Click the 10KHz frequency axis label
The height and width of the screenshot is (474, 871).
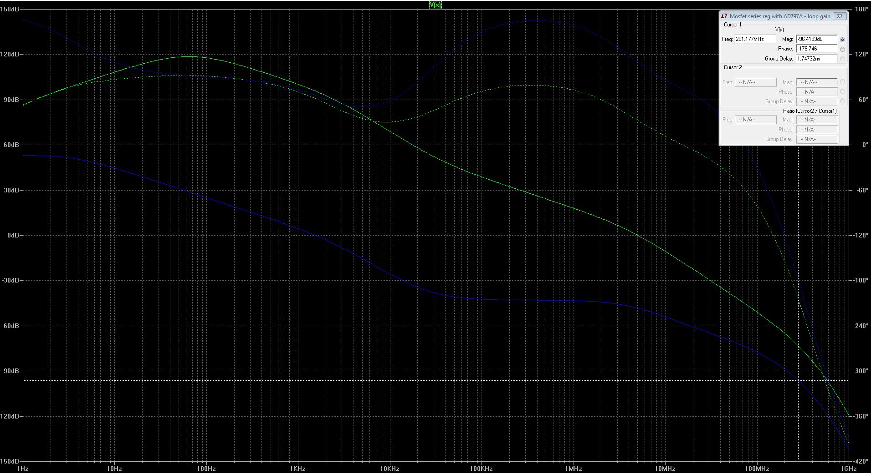(x=389, y=469)
